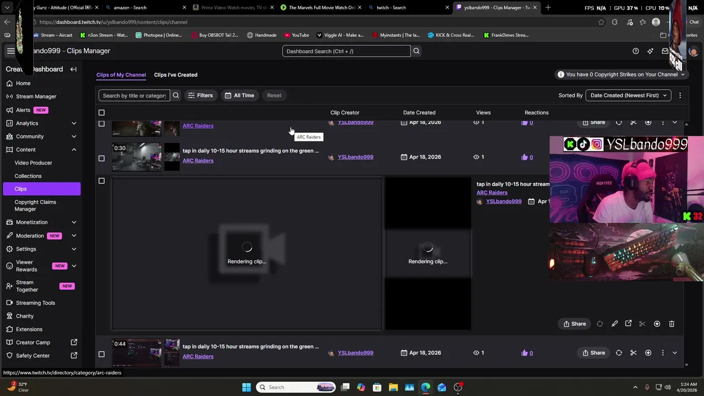Open the Sorted By Date Created dropdown
The height and width of the screenshot is (396, 704).
[628, 96]
